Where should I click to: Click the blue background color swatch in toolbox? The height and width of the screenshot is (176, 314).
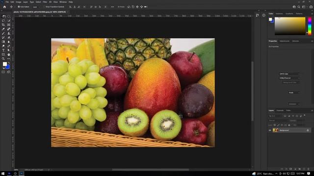tap(8, 67)
